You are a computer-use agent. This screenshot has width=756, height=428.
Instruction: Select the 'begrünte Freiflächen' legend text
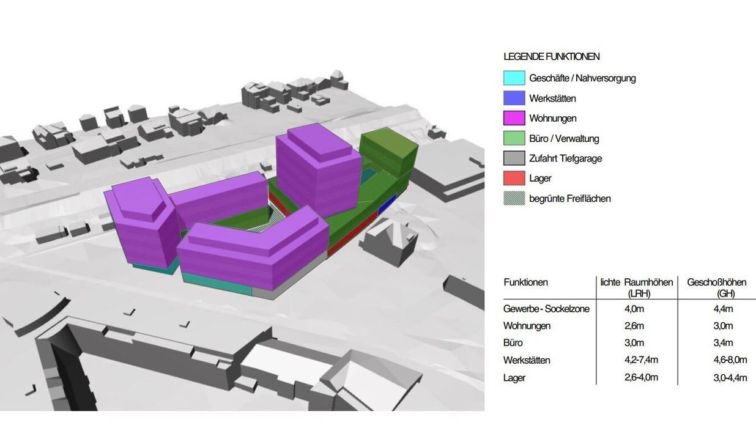(x=569, y=198)
